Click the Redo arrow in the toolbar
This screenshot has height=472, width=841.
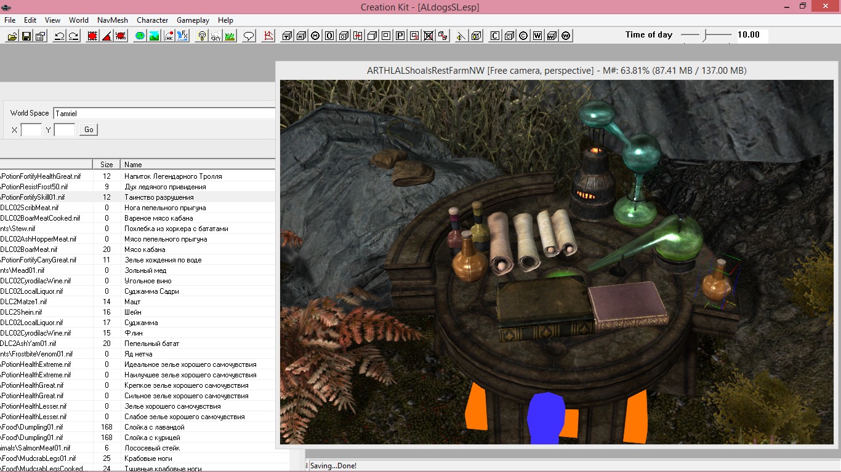74,36
